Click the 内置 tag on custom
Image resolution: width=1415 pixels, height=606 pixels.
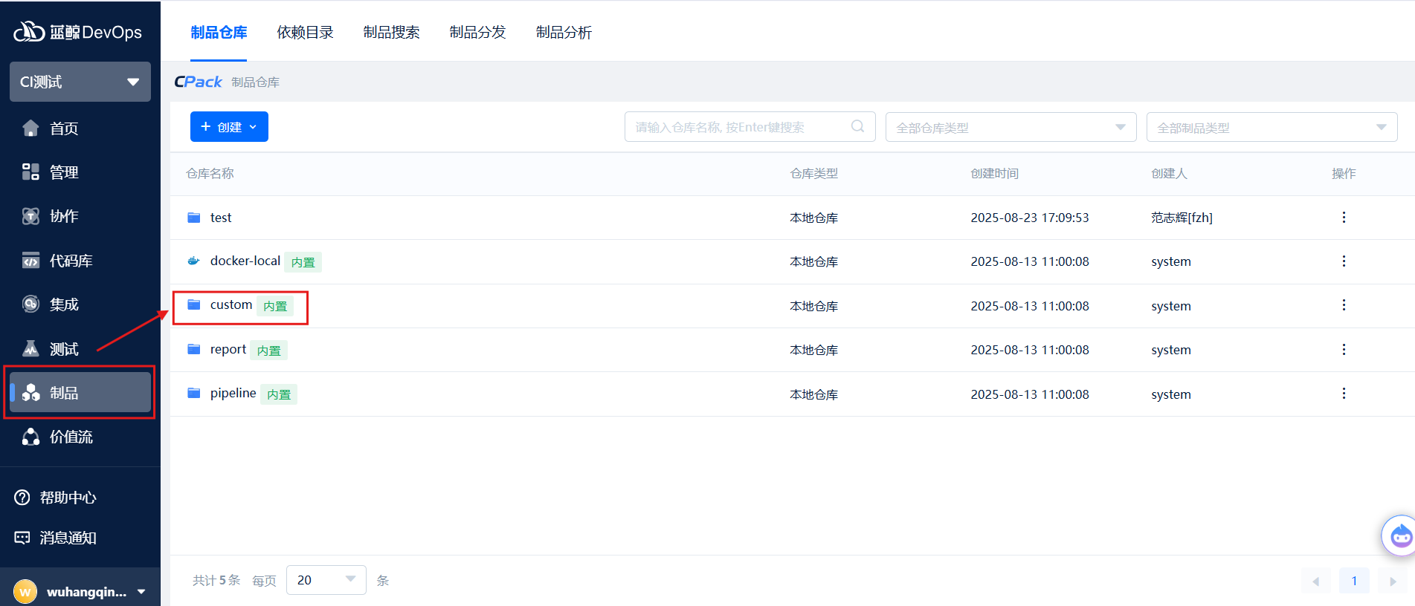pos(275,306)
